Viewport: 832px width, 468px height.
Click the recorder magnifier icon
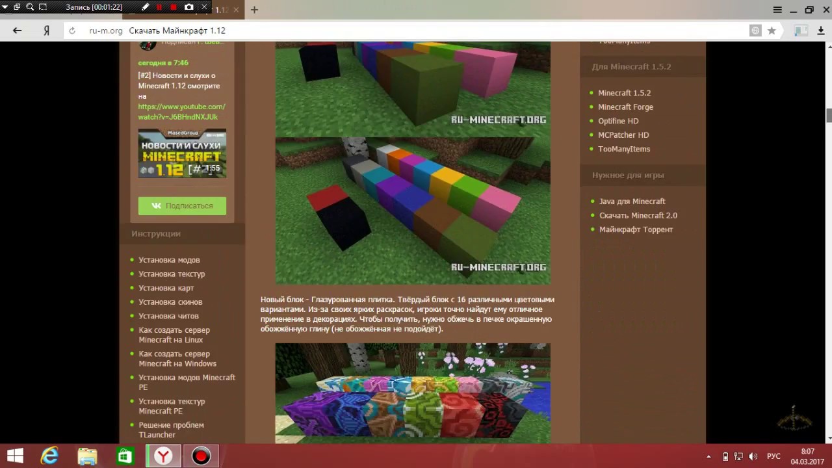click(30, 7)
